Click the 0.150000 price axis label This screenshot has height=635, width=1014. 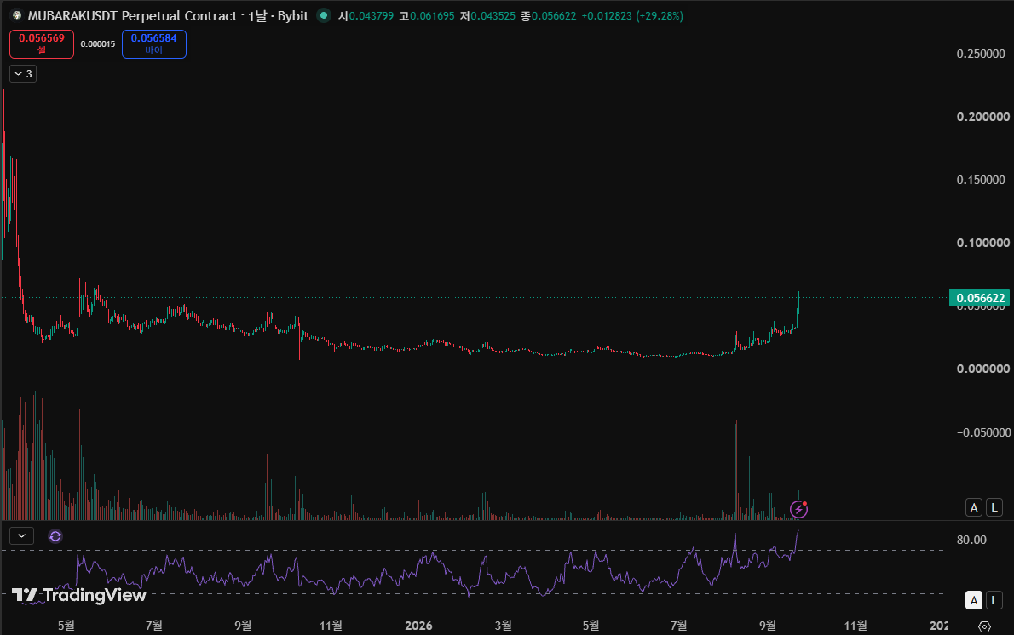[x=981, y=180]
